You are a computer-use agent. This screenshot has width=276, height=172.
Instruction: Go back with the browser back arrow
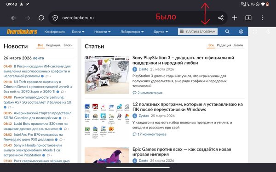[x=14, y=18]
